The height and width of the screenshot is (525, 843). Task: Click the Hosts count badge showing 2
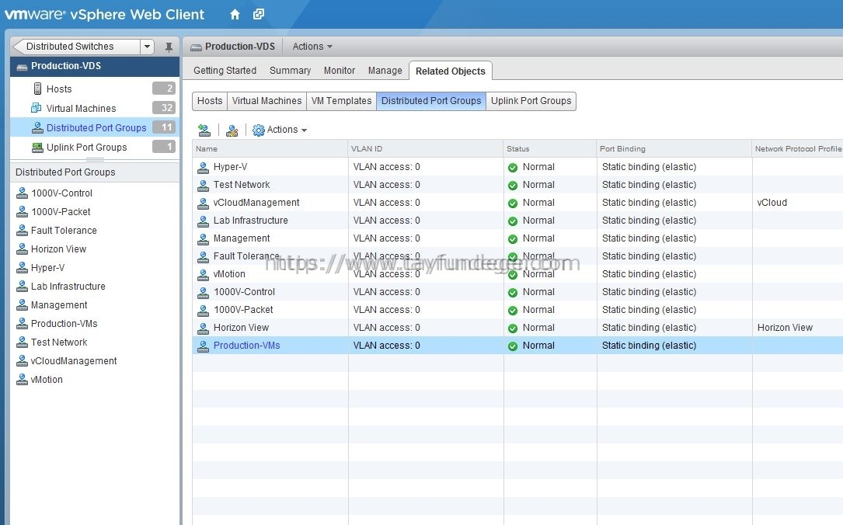(164, 88)
